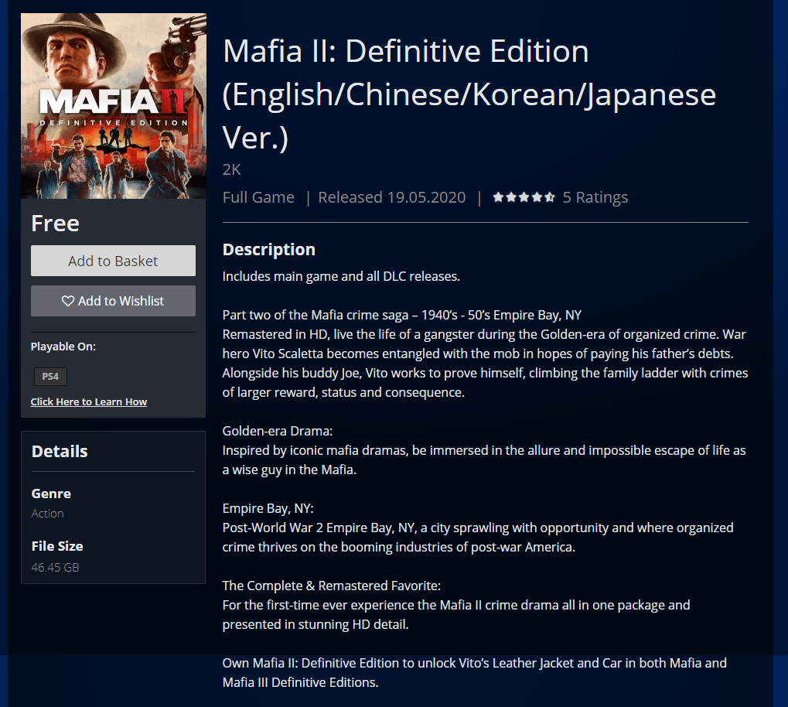The image size is (788, 707).
Task: Click the heart icon in the wishlist button
Action: 68,301
